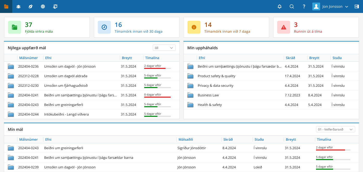363x172 pixels.
Task: Click the '14 Tímamörk innan við 7 daga' card
Action: pyautogui.click(x=226, y=27)
